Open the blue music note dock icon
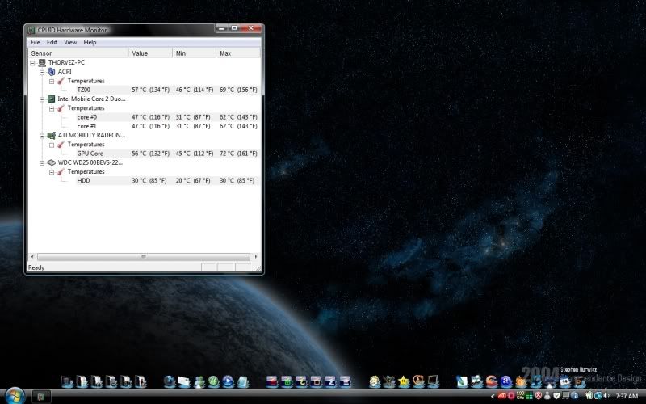This screenshot has height=404, width=646. (x=535, y=381)
